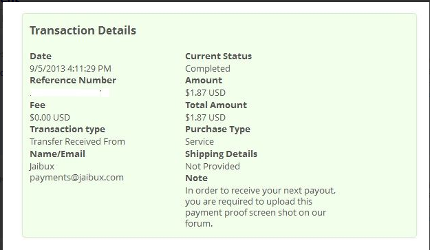
Task: Click the Transaction Details heading
Action: pyautogui.click(x=83, y=30)
